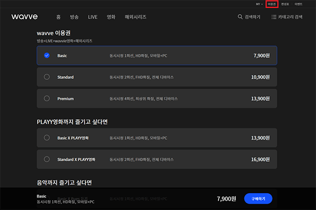Open the category search list icon
Screen dimensions: 316x210
(x=274, y=17)
